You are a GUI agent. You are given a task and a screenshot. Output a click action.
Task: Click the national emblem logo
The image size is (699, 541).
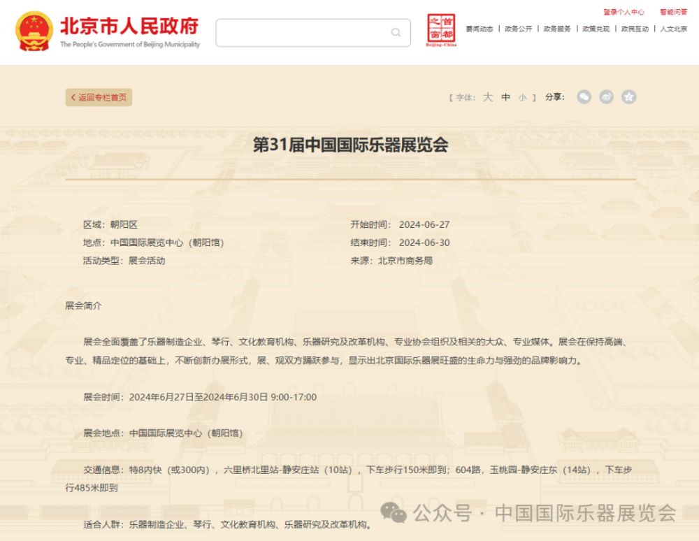click(34, 31)
